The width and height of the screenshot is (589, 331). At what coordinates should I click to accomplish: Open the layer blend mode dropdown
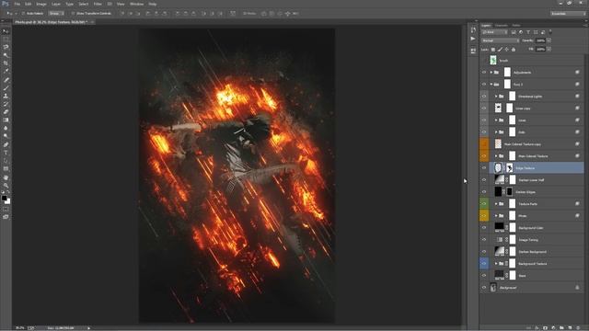[500, 40]
